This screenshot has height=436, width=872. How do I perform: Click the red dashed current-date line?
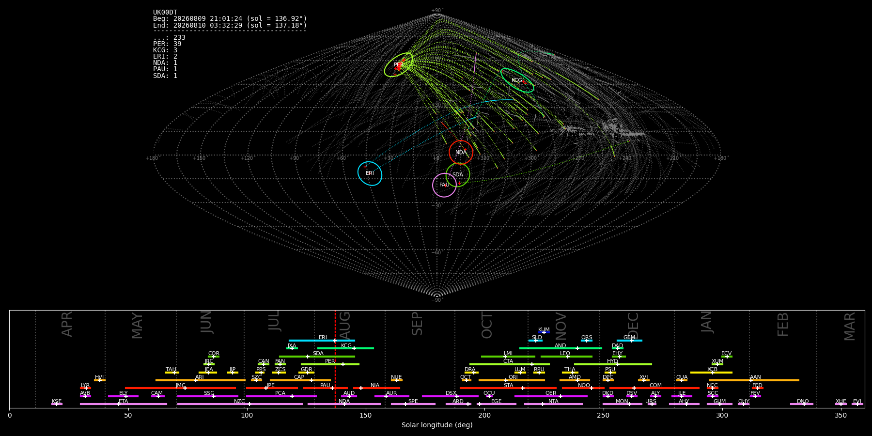[335, 359]
